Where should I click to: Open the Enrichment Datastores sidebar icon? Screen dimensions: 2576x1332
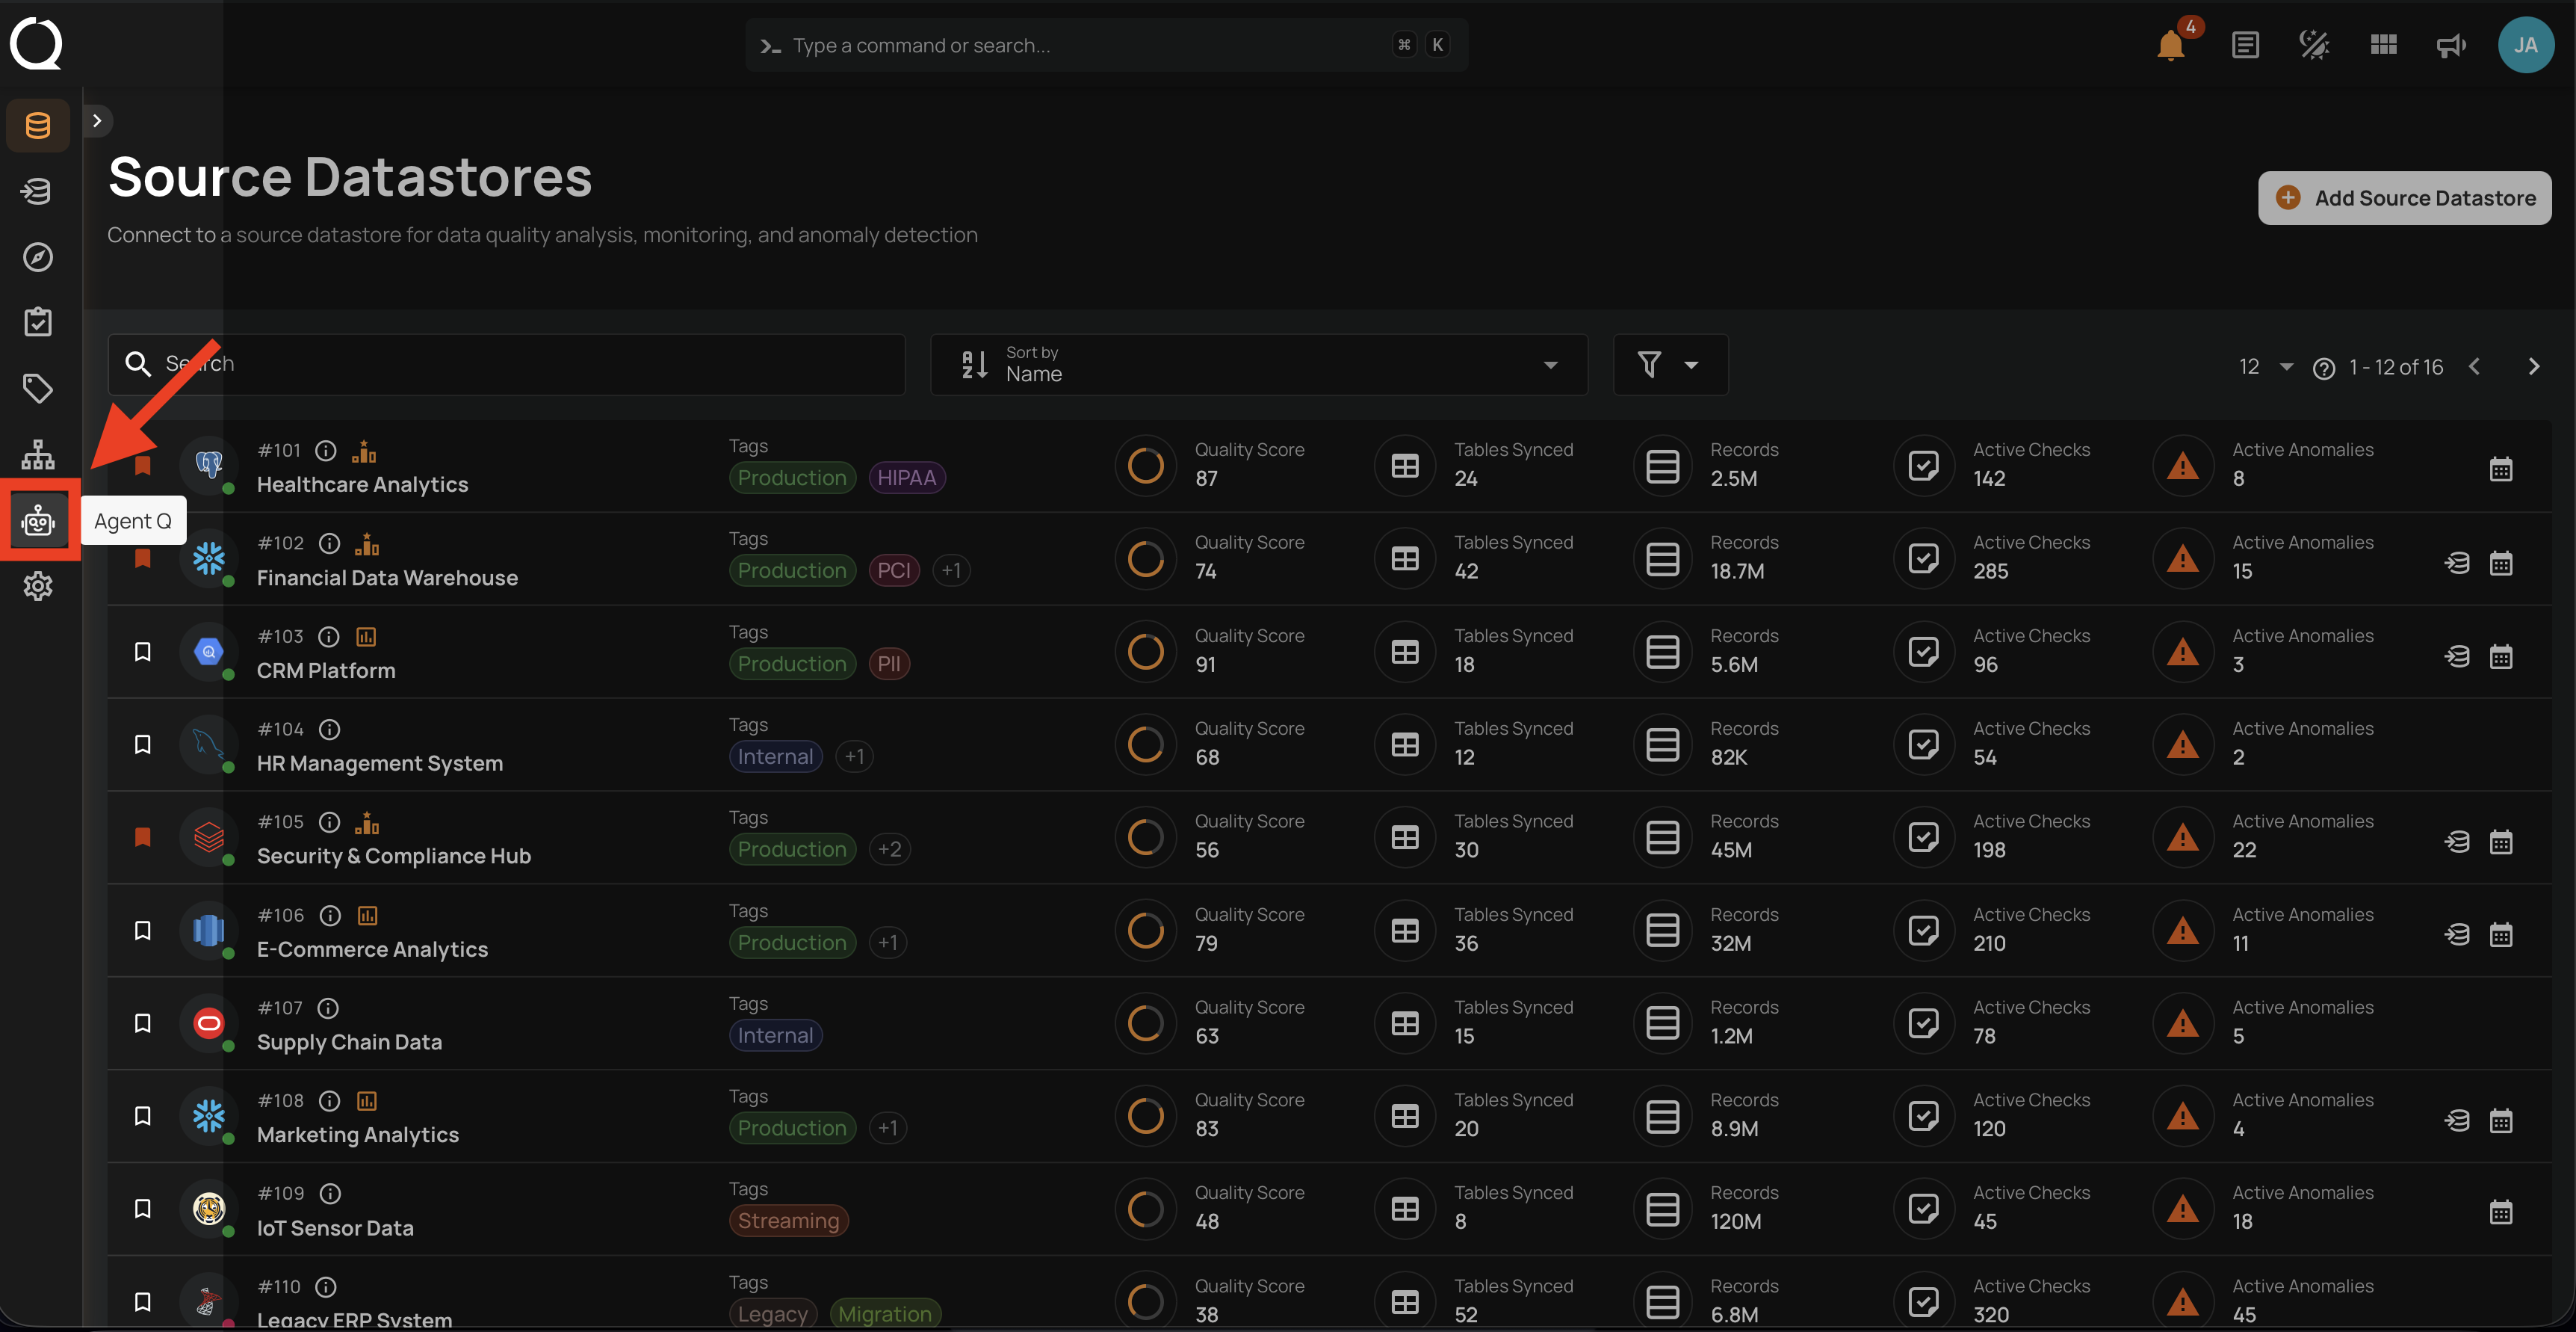pyautogui.click(x=38, y=190)
